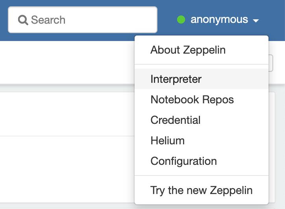Open the anonymous user menu

(x=218, y=20)
